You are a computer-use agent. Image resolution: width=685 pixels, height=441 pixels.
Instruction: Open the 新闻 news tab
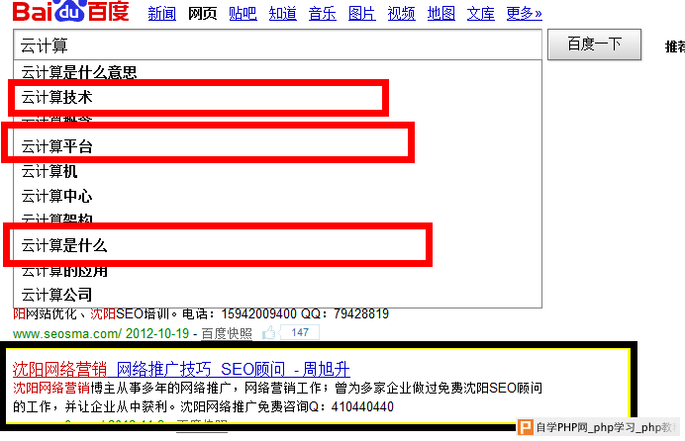(x=161, y=14)
